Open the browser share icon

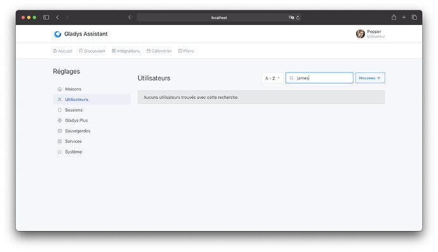(394, 17)
